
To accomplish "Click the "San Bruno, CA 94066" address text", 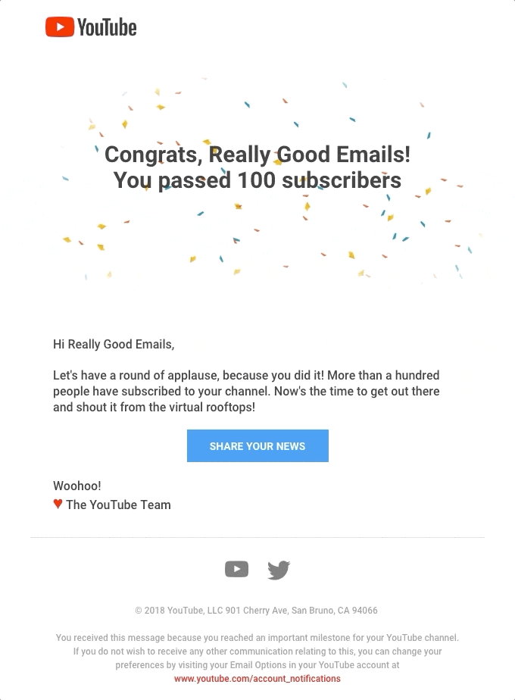I will click(x=334, y=611).
